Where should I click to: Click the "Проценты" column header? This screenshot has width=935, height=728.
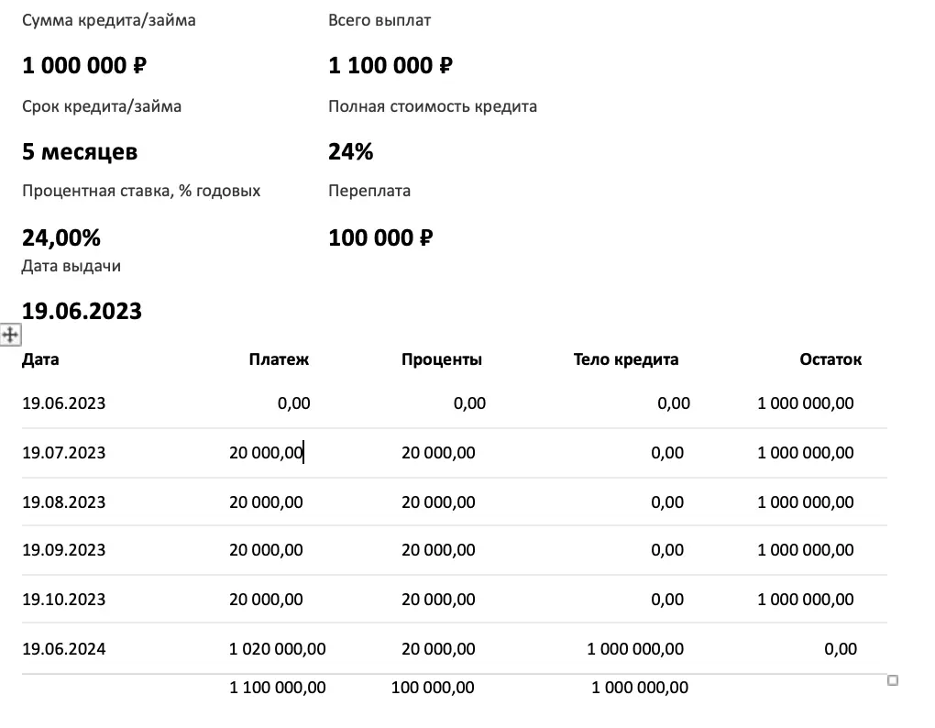[x=441, y=359]
